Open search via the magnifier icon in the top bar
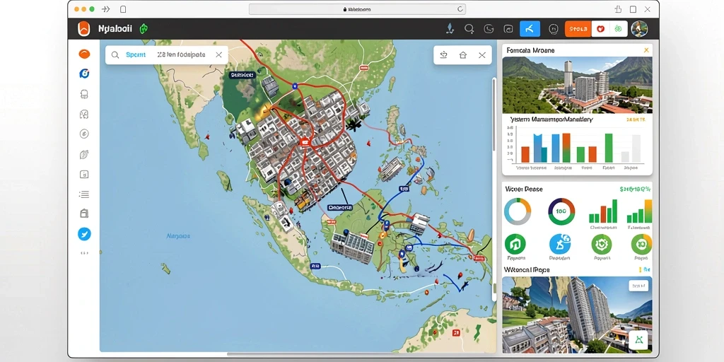 tap(469, 28)
